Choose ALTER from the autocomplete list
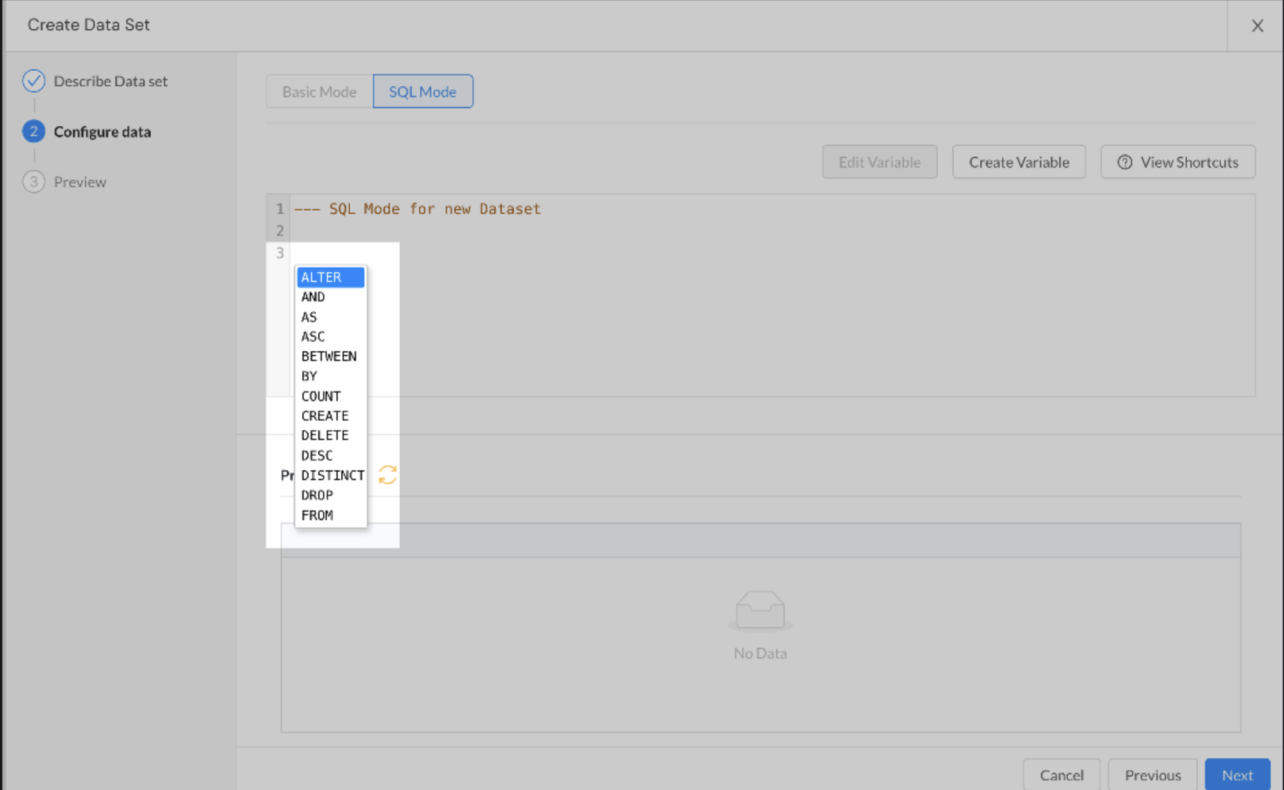Screen dimensions: 1284x790 [x=330, y=277]
